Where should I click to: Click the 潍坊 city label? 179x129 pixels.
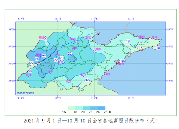point(98,49)
